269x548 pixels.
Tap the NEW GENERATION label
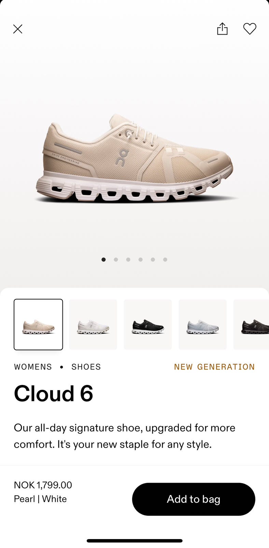pos(214,367)
